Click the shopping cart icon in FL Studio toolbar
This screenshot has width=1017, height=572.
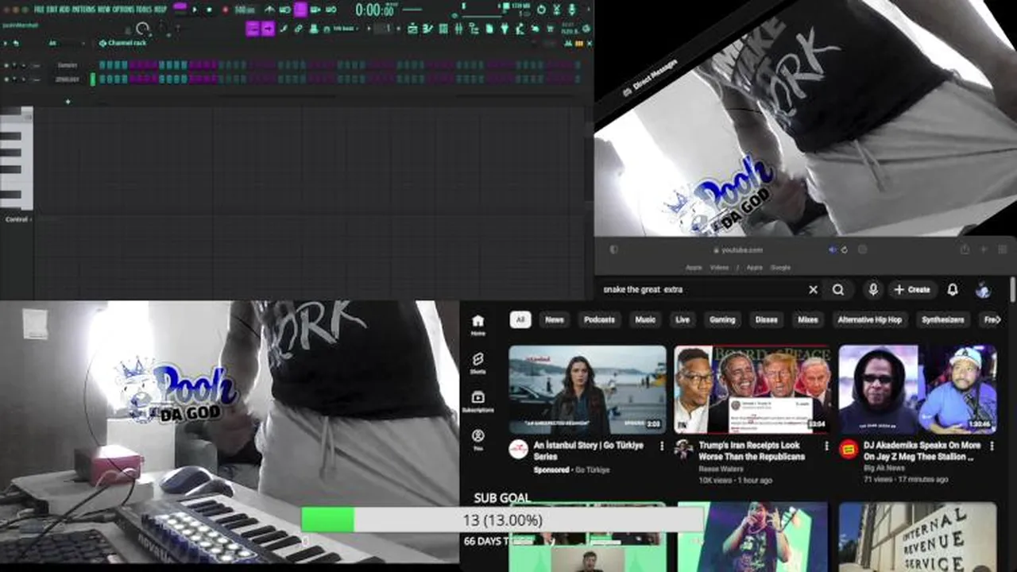click(550, 29)
